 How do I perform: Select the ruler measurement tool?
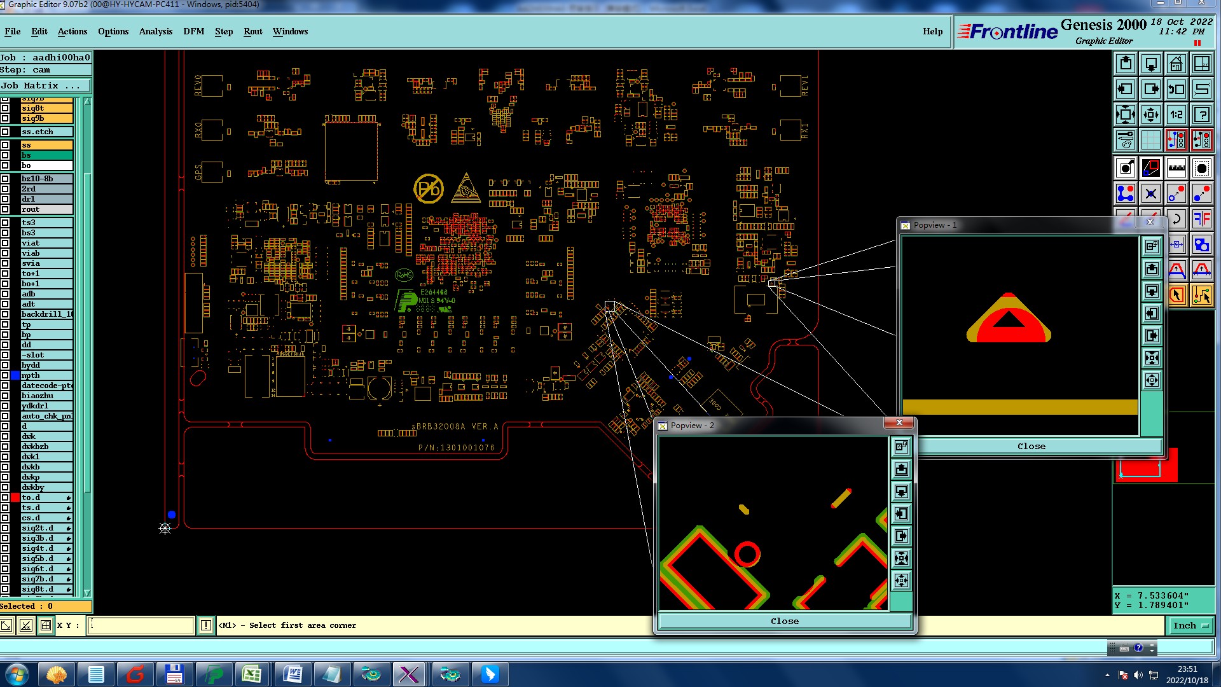point(1176,169)
